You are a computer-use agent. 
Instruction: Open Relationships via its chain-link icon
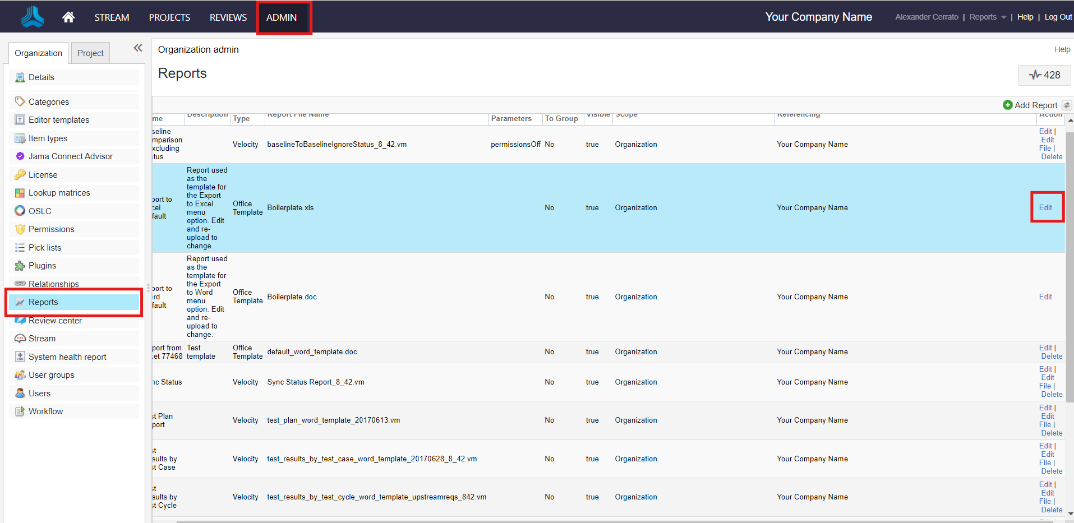tap(20, 284)
